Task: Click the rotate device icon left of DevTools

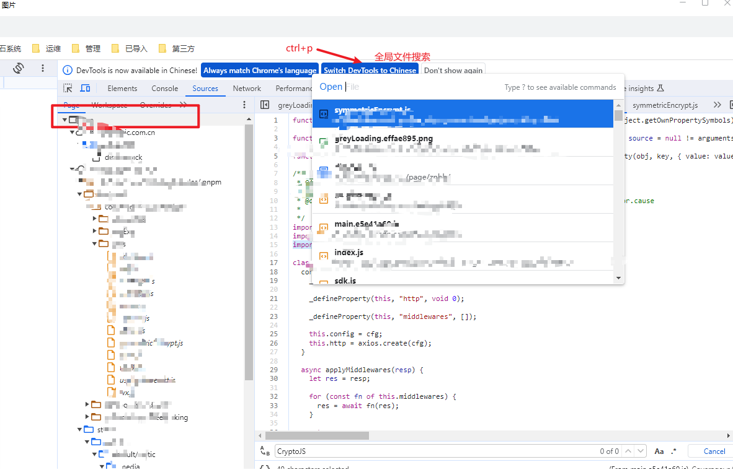Action: tap(18, 68)
